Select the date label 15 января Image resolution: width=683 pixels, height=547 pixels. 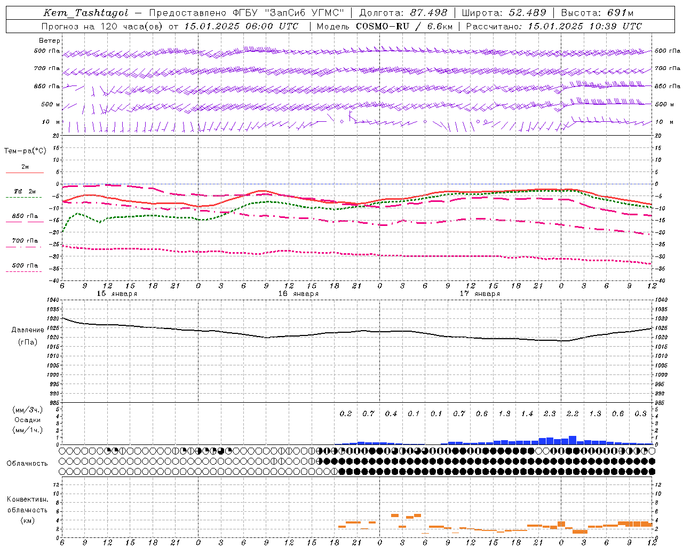point(117,294)
